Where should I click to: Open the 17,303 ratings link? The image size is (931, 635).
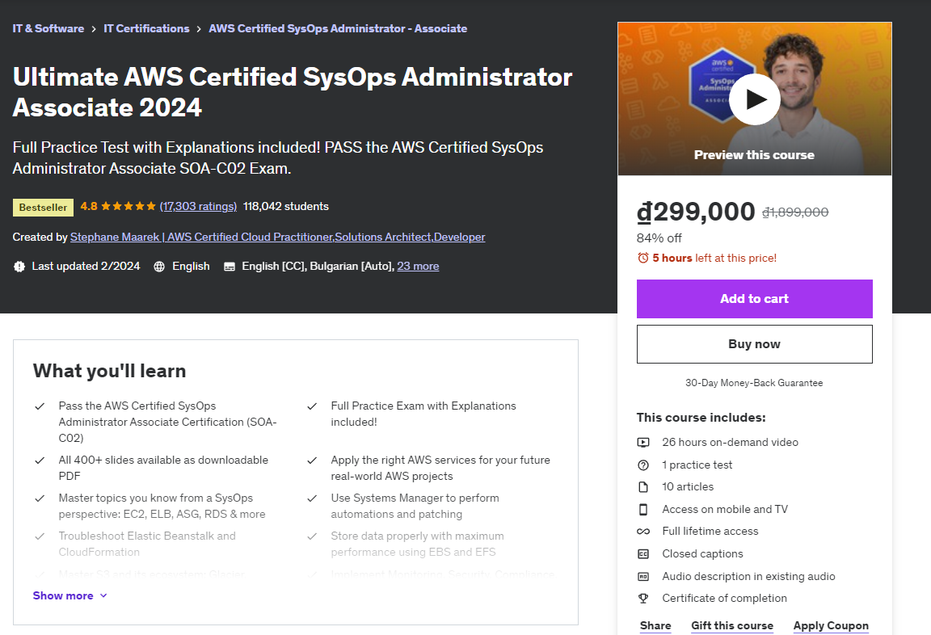(198, 206)
